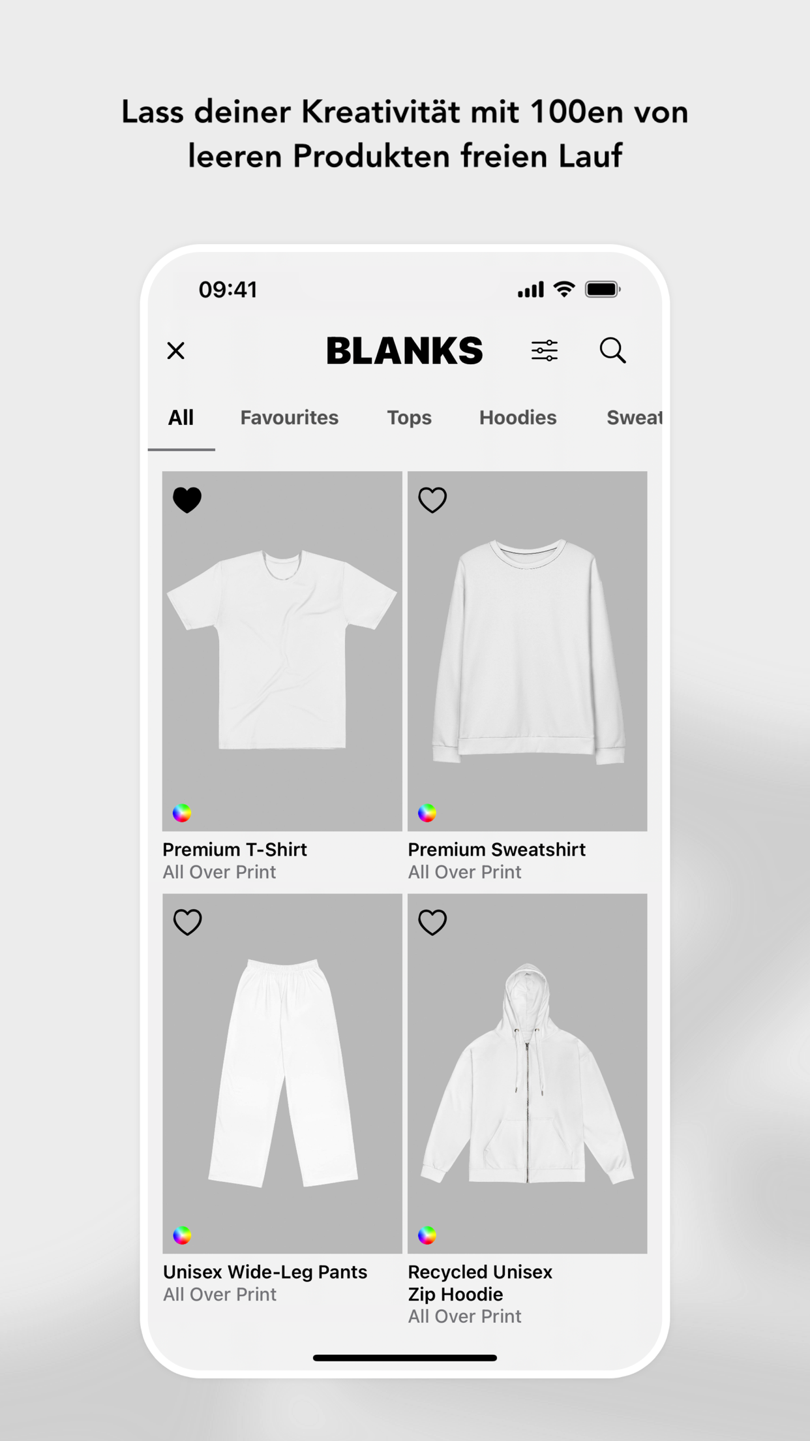Open the filter sliders icon
Screen dimensions: 810x1441
[544, 350]
